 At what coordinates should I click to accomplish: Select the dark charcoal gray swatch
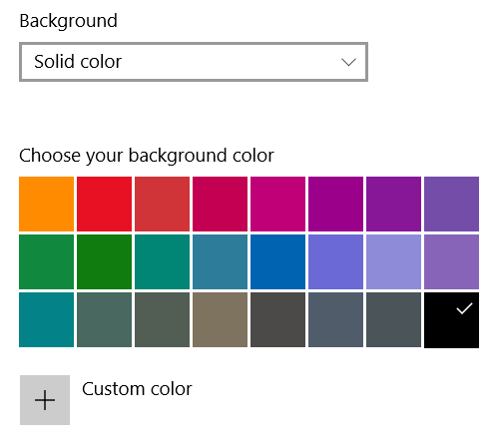pyautogui.click(x=277, y=319)
